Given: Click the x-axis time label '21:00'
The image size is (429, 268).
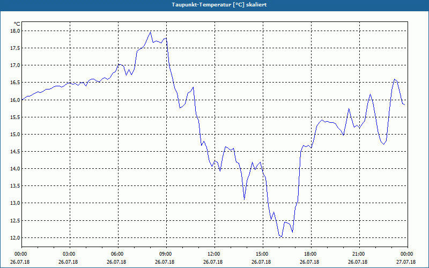Looking at the screenshot, I should pos(359,254).
